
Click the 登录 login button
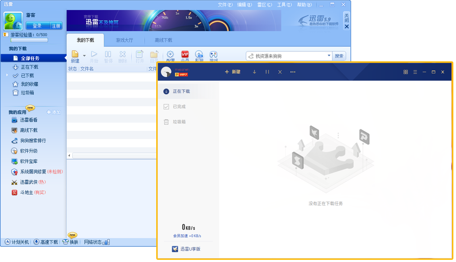(x=37, y=26)
